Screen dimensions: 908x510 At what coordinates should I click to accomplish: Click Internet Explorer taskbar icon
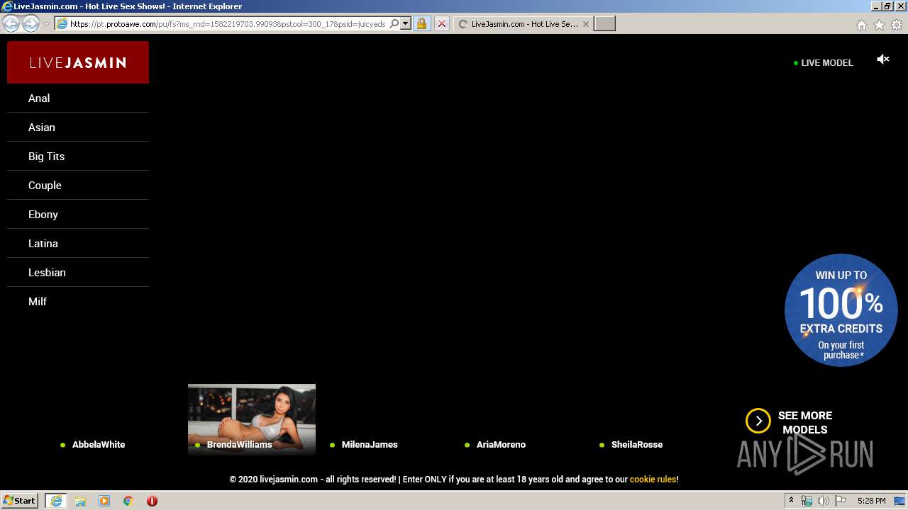[x=56, y=501]
